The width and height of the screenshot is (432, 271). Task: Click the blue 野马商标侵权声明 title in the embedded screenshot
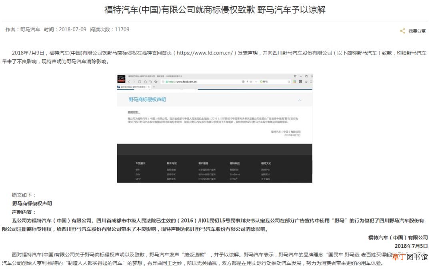pyautogui.click(x=147, y=100)
